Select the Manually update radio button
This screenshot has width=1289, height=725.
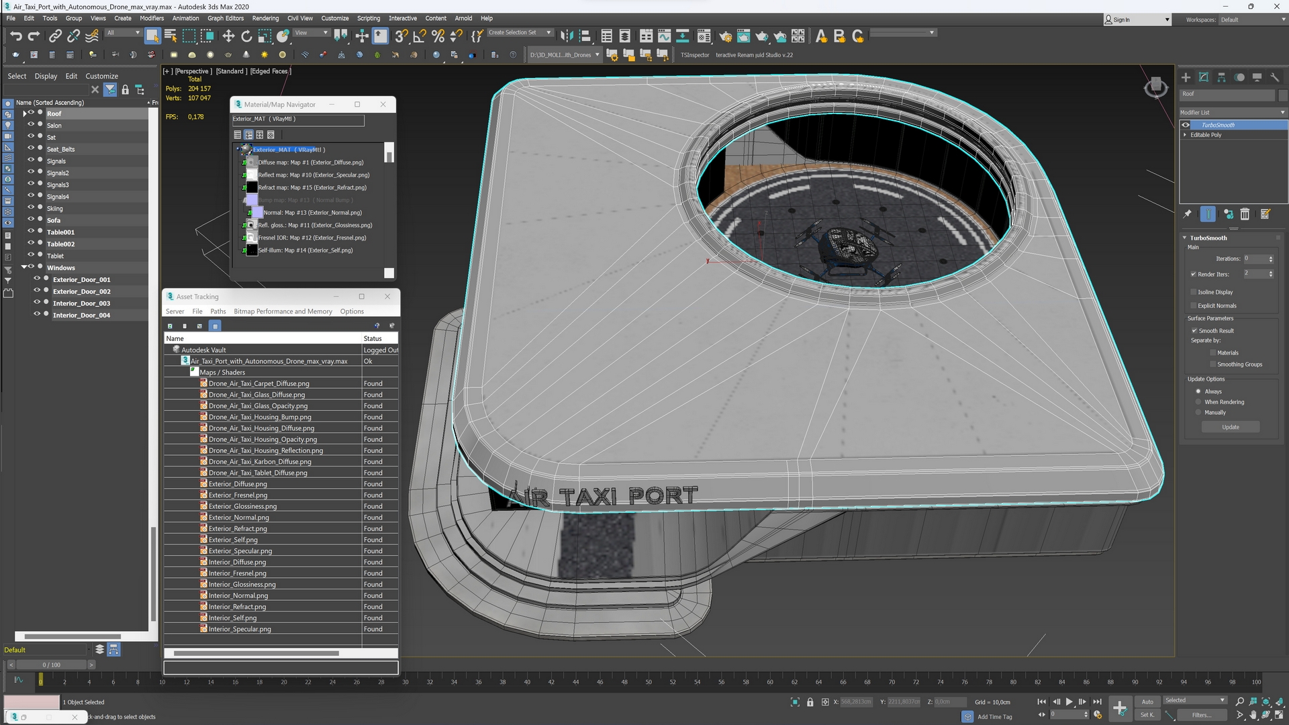1198,413
